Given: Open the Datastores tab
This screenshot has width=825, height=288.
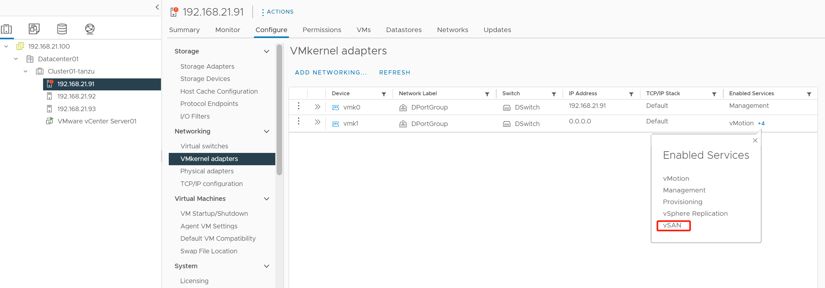Looking at the screenshot, I should [404, 30].
